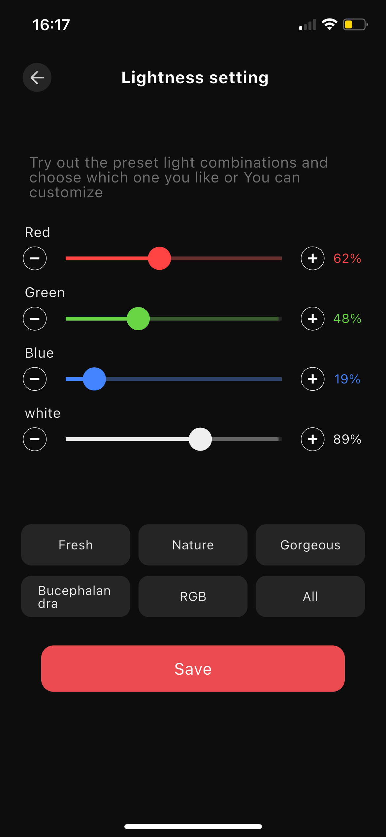Decrease Blue with the minus icon
Viewport: 386px width, 837px height.
click(x=35, y=379)
